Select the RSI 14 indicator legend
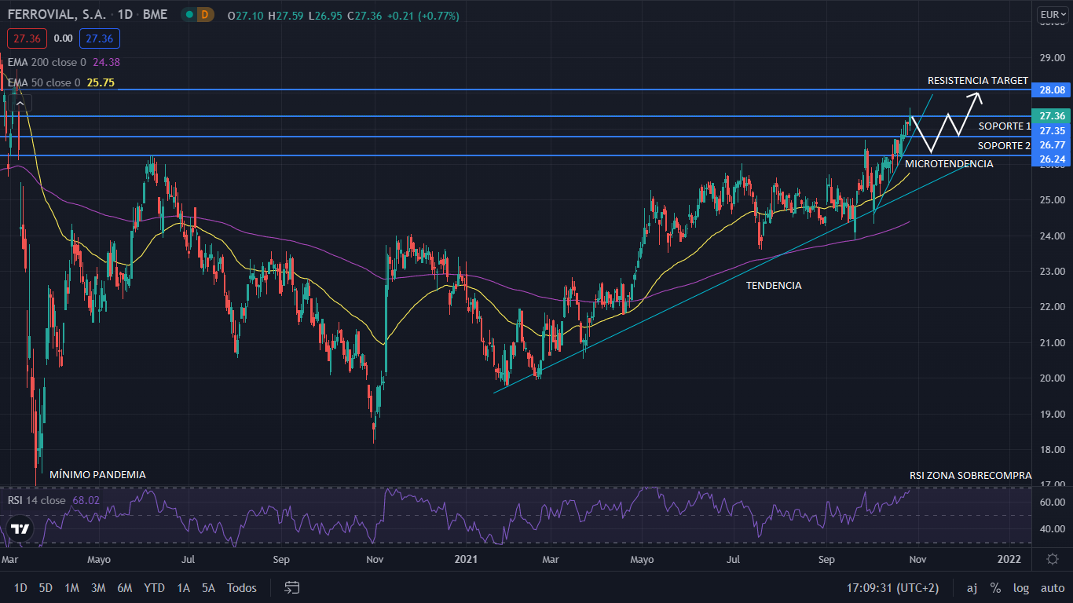 pos(37,500)
